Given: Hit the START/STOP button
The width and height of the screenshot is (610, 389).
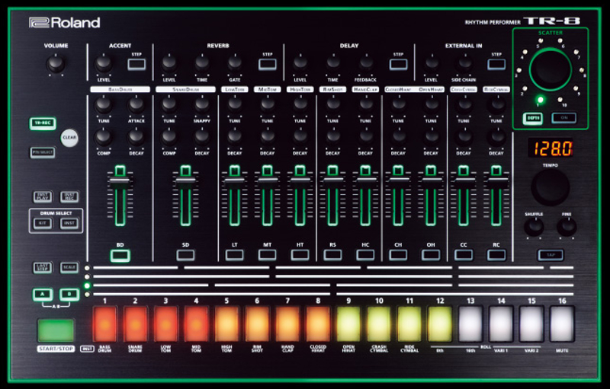Looking at the screenshot, I should (56, 330).
